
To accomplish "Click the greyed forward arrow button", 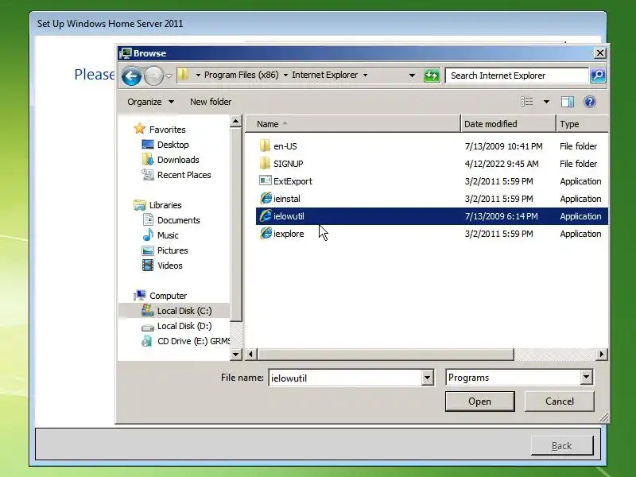I will (153, 76).
